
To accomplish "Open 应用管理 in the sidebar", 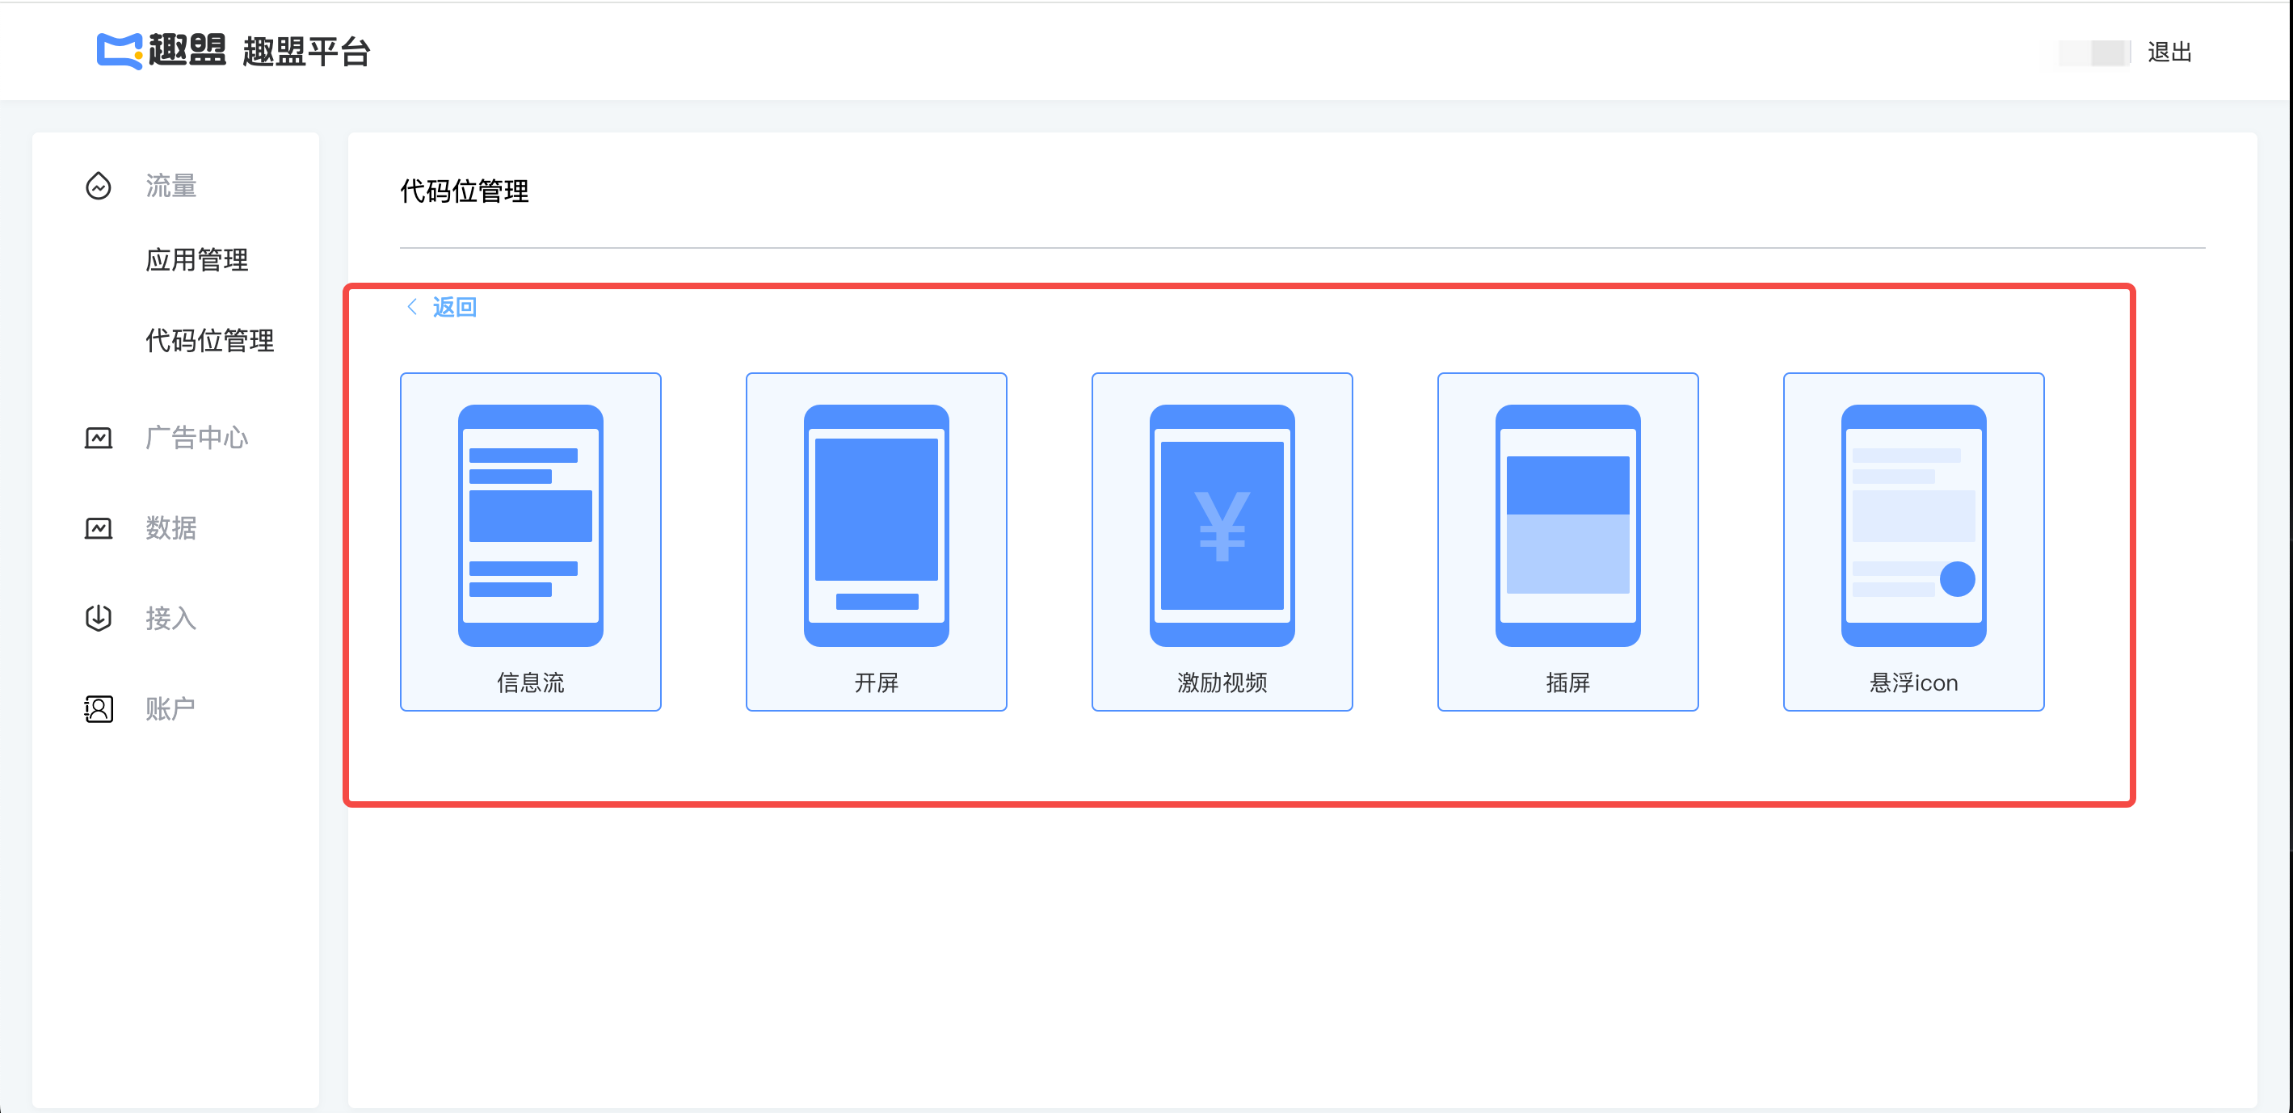I will tap(196, 260).
